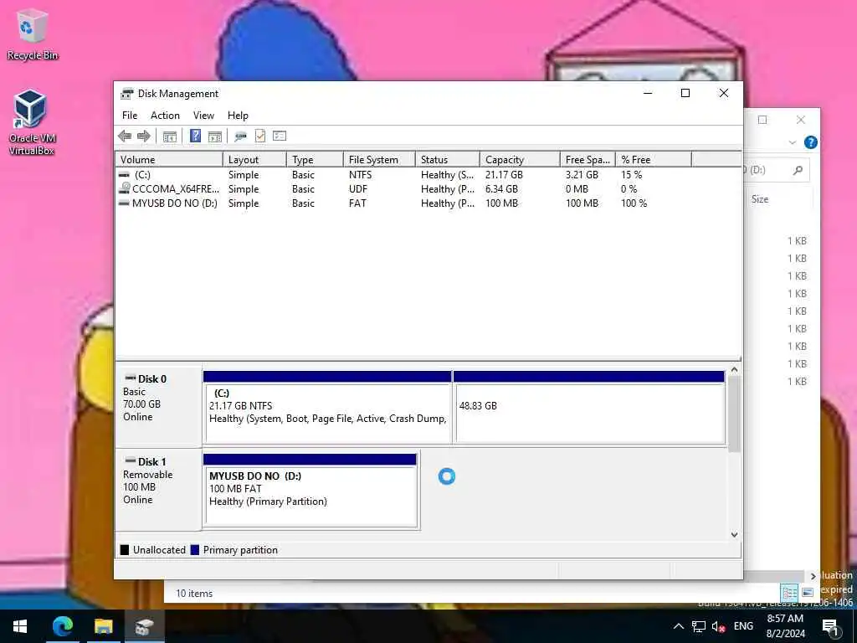Sort by the File System column header
The width and height of the screenshot is (857, 643).
380,160
